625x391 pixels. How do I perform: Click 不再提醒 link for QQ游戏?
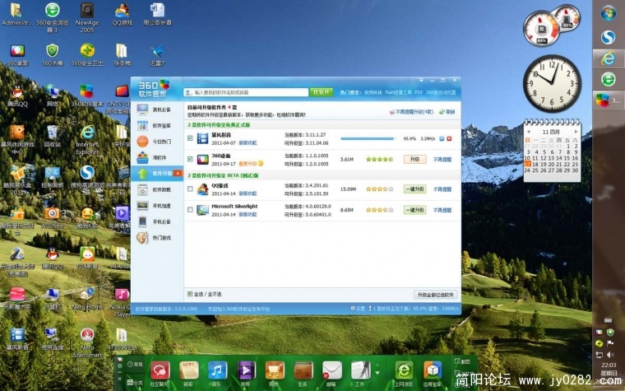[442, 189]
